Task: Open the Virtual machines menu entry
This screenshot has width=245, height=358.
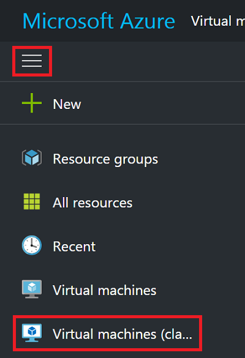Action: click(105, 290)
